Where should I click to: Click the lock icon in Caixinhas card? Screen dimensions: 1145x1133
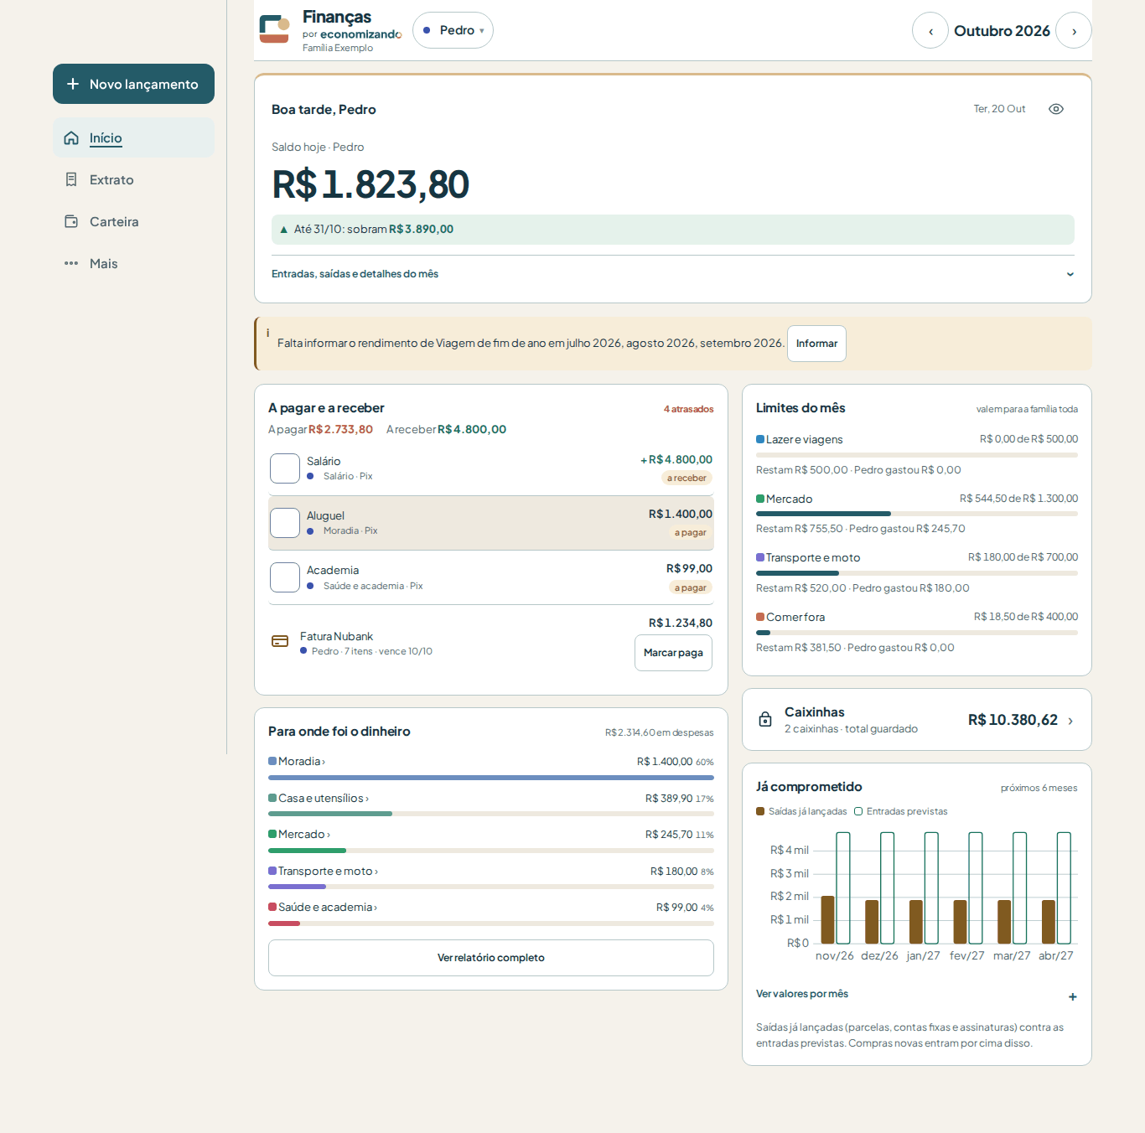coord(765,719)
